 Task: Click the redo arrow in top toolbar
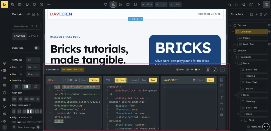(237, 4)
